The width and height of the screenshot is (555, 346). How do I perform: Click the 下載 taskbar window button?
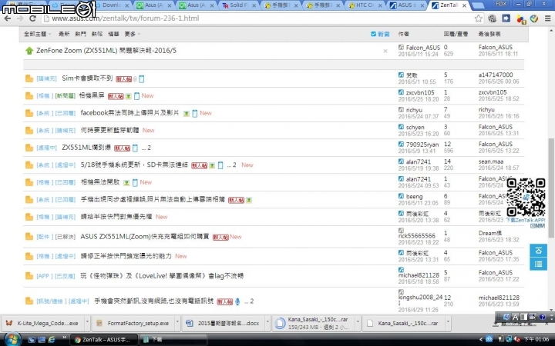[173, 339]
